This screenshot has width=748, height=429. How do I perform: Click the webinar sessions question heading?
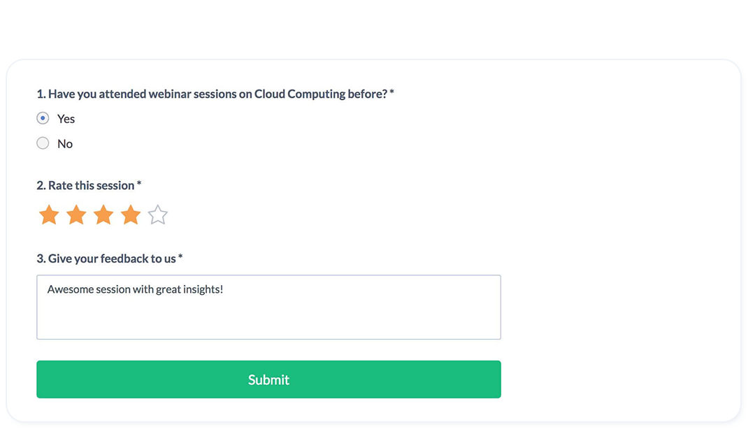coord(210,94)
